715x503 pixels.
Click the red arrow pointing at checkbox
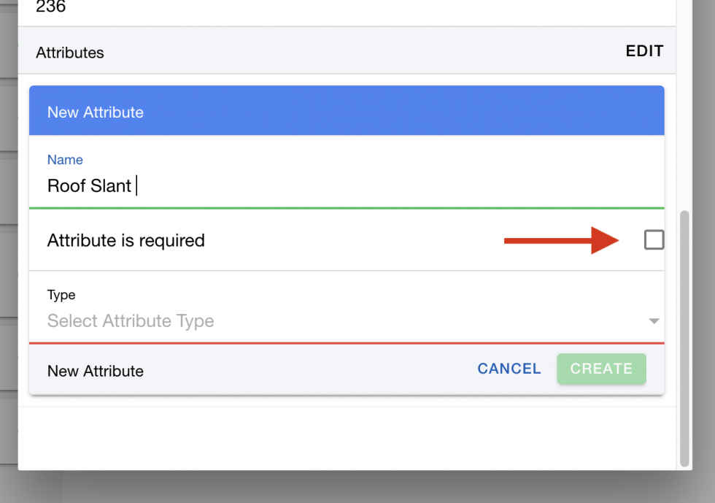tap(560, 240)
